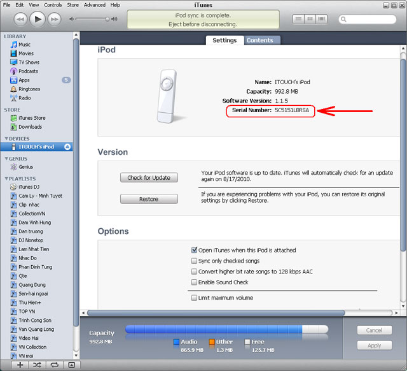Open Cam Ly - Minh Tuyet playlist

40,196
